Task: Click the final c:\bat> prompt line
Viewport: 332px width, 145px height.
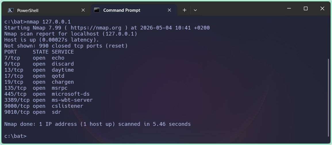Action: [16, 136]
